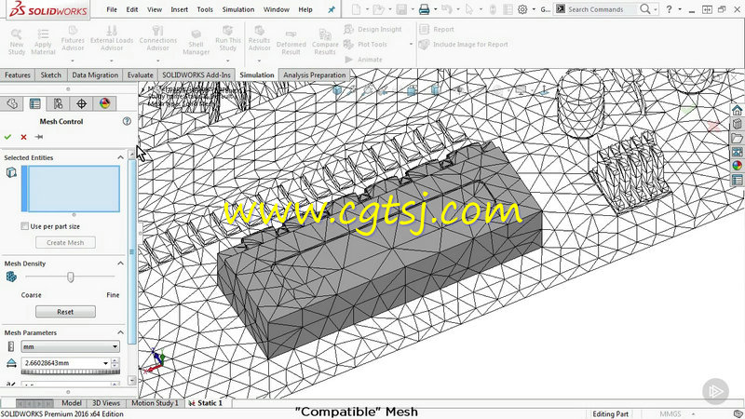Viewport: 745px width, 419px height.
Task: Switch to the SOLIDWORKS Add-Ins tab
Action: (196, 75)
